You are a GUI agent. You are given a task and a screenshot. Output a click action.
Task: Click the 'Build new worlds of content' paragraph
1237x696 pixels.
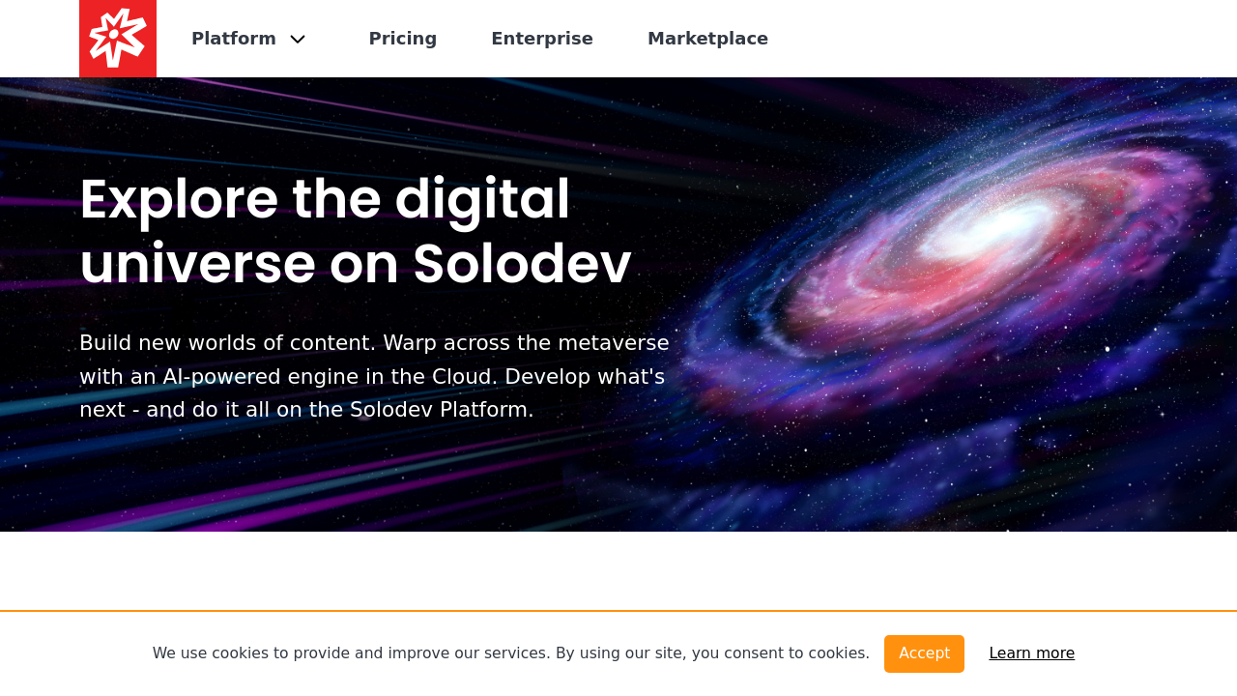374,376
